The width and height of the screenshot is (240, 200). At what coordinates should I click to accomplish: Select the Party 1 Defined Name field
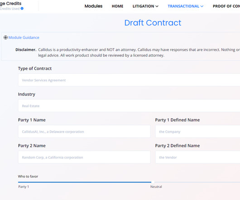click(197, 132)
